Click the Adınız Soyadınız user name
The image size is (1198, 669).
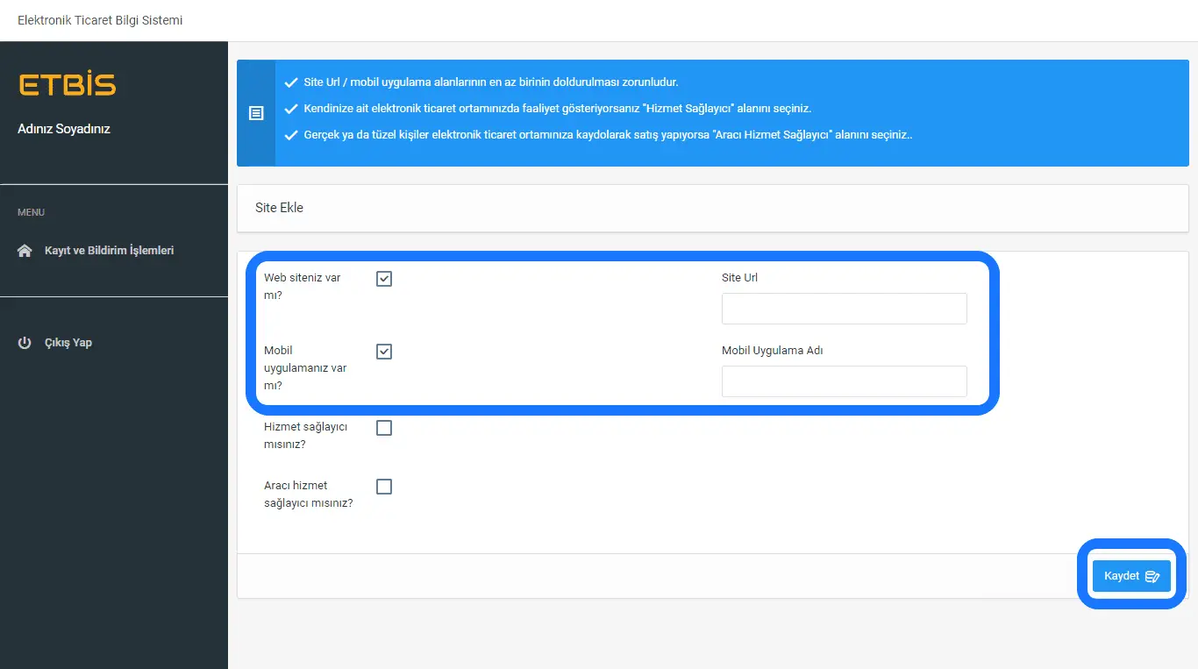(x=64, y=129)
